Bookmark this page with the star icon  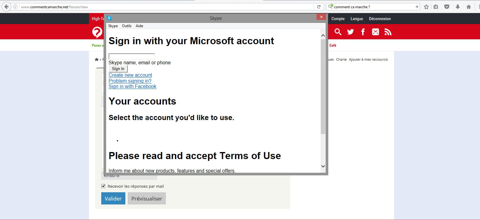point(426,7)
